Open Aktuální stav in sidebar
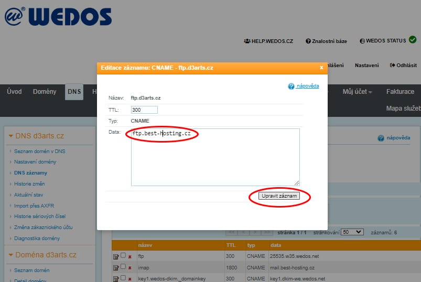Viewport: 421px width, 282px height. (x=28, y=195)
